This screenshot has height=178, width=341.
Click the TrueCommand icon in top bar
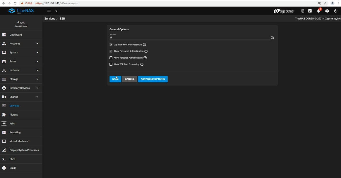pos(303,11)
